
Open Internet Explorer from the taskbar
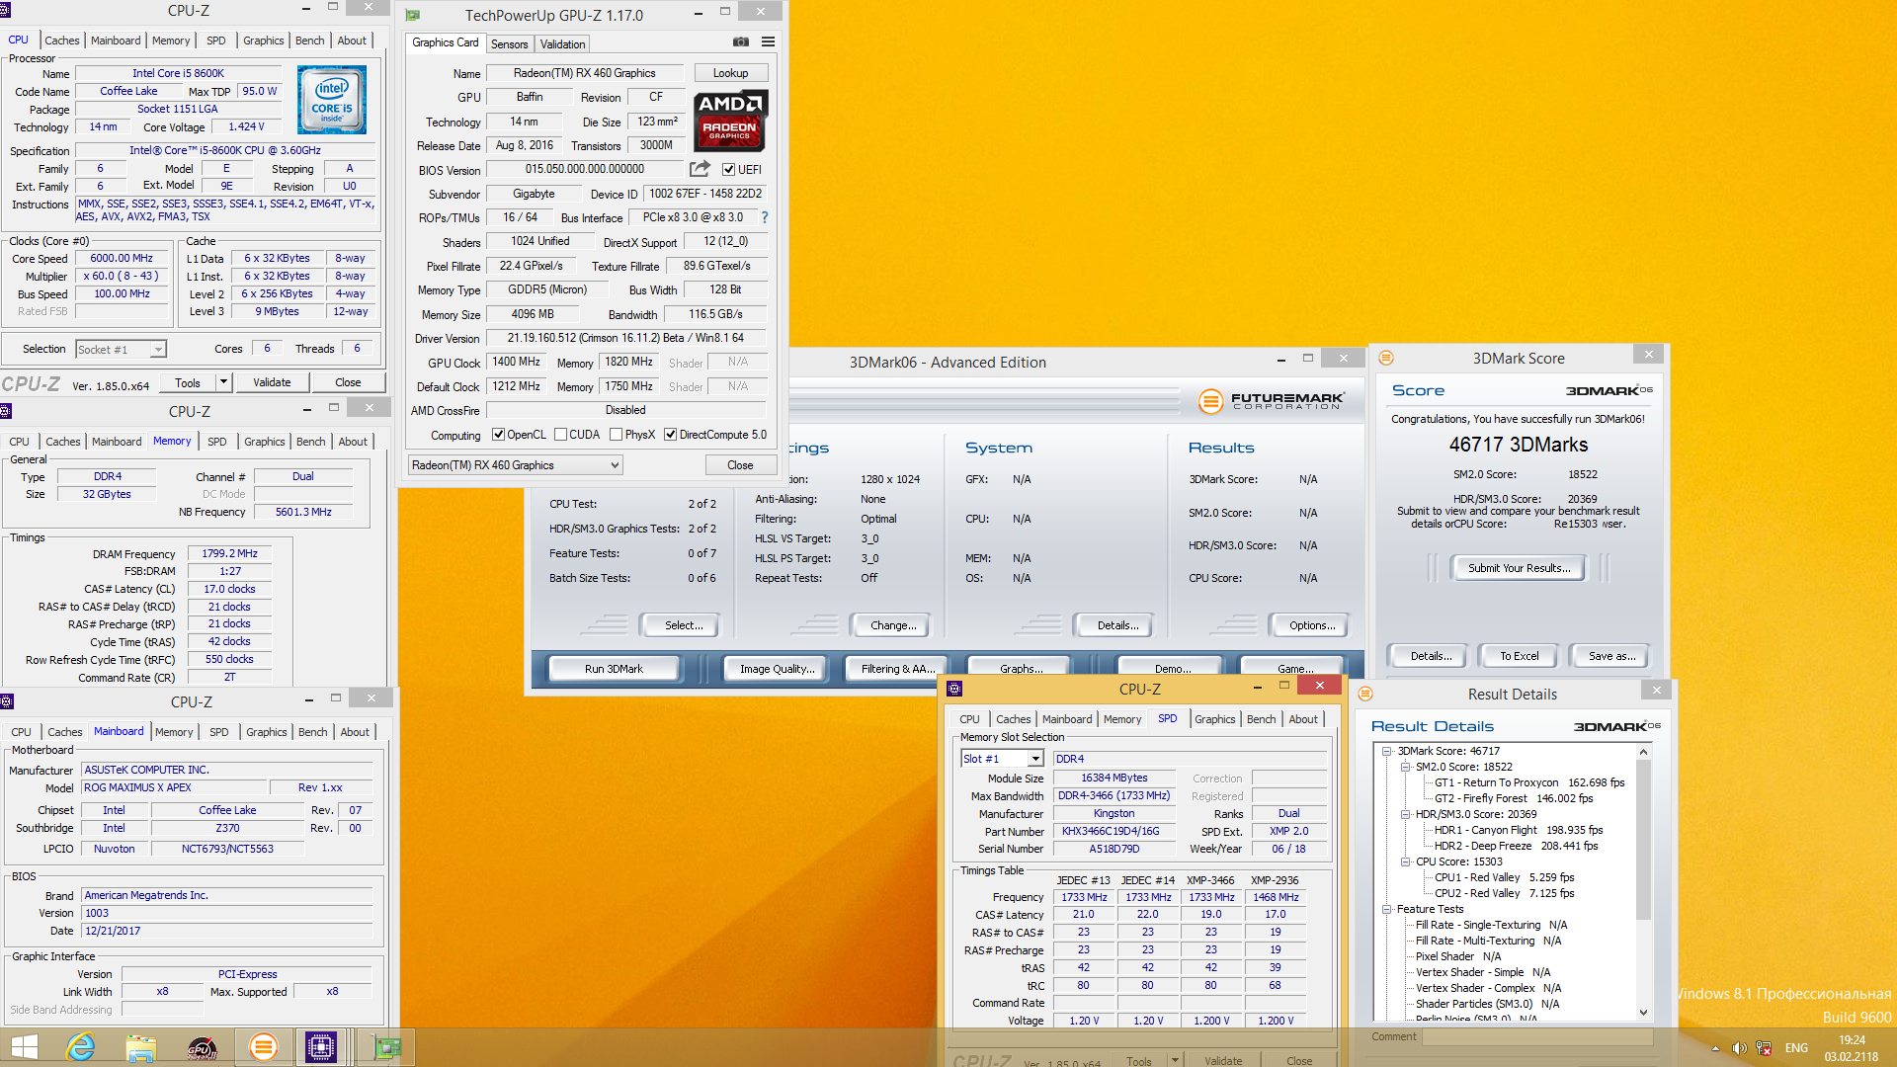pos(81,1047)
